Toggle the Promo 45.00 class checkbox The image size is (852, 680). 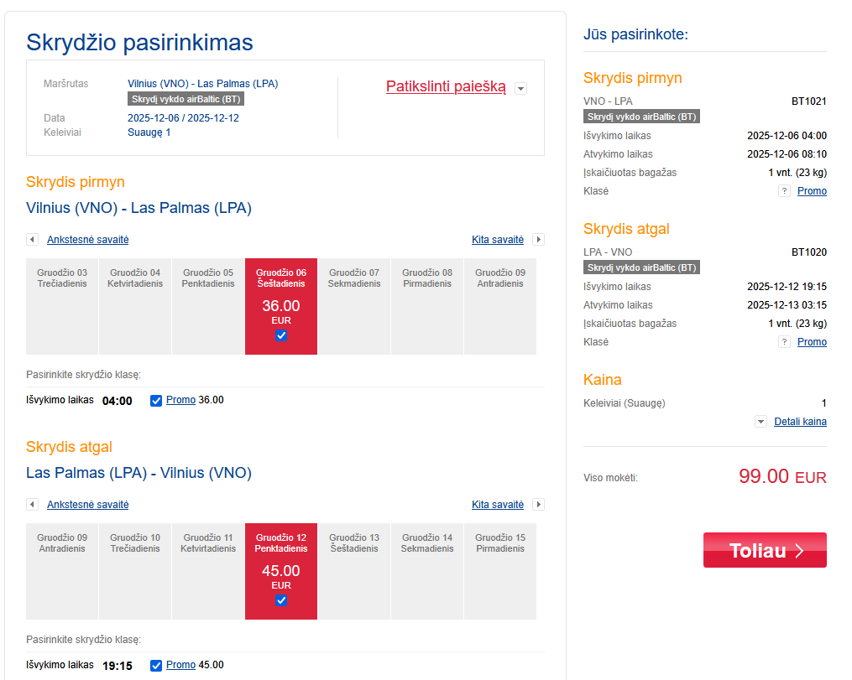pos(155,666)
